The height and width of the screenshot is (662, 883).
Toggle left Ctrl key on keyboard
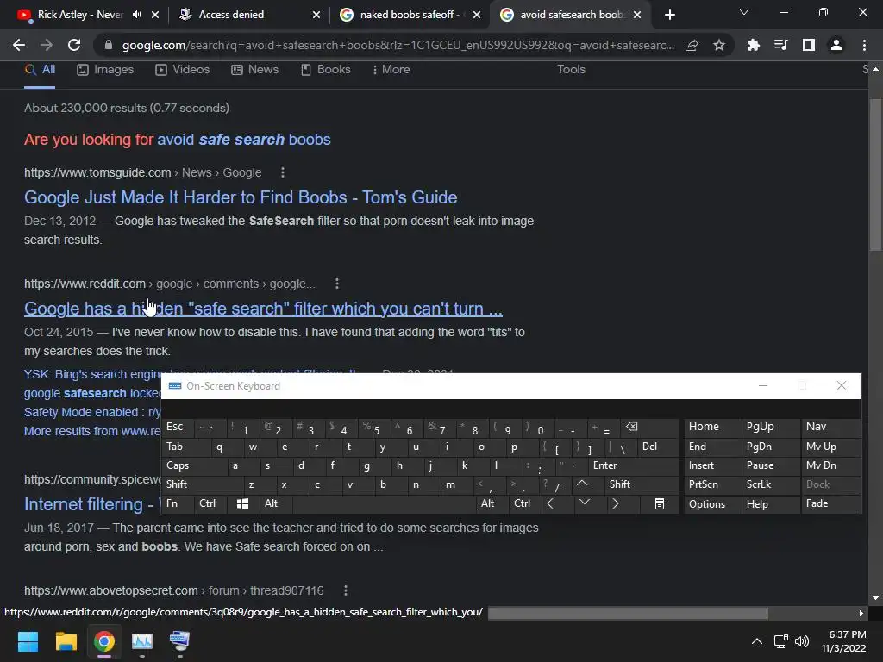[211, 503]
